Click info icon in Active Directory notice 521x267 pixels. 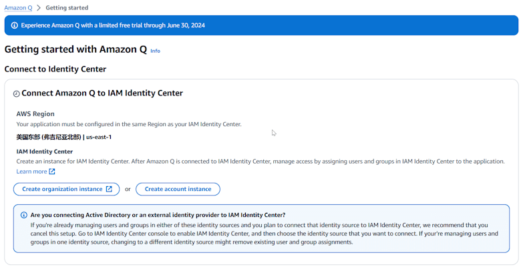point(24,215)
